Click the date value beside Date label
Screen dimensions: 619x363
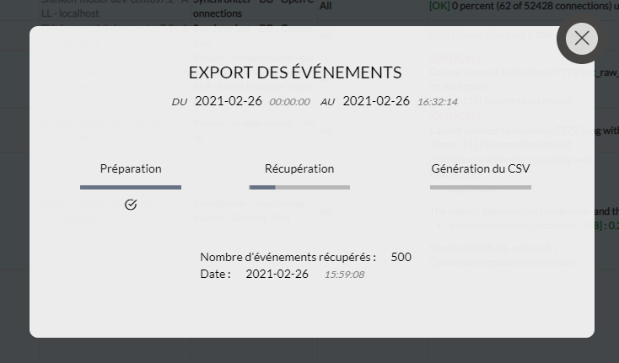point(277,274)
